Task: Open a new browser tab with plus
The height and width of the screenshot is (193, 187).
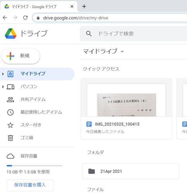Action: pos(84,6)
